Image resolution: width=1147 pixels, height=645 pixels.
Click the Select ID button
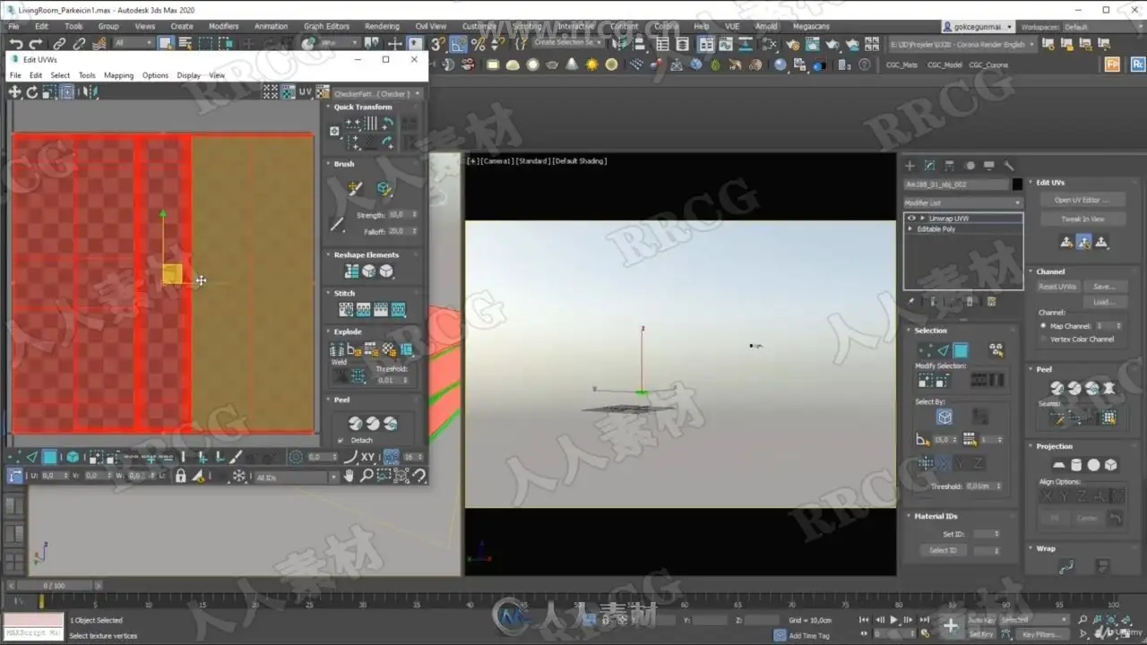click(x=944, y=550)
